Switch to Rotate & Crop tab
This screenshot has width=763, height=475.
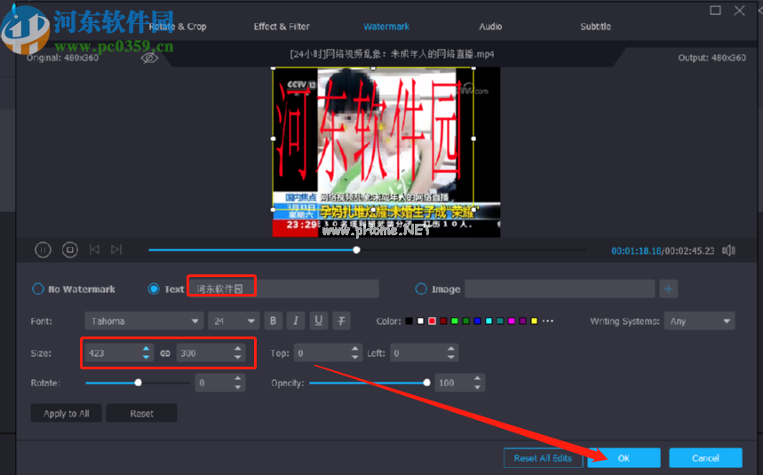(x=178, y=27)
